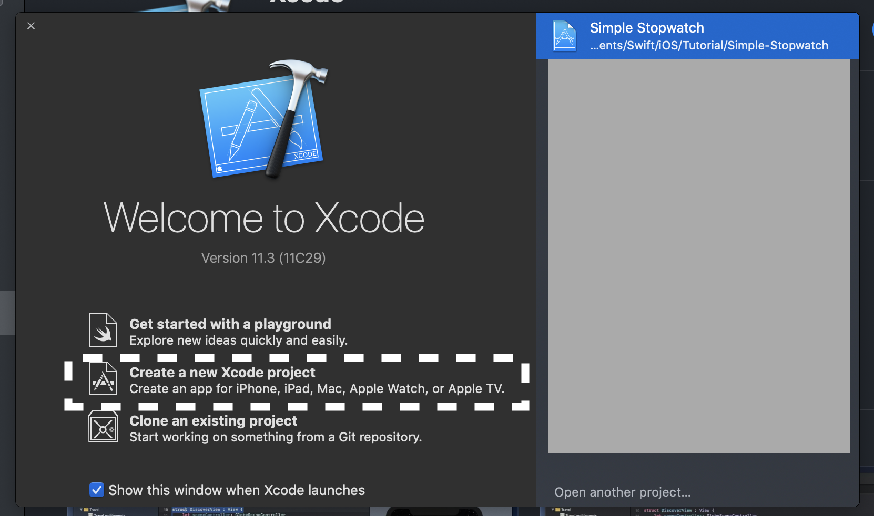Select Simple Stopwatch recent project row
This screenshot has height=516, width=874.
tap(698, 36)
